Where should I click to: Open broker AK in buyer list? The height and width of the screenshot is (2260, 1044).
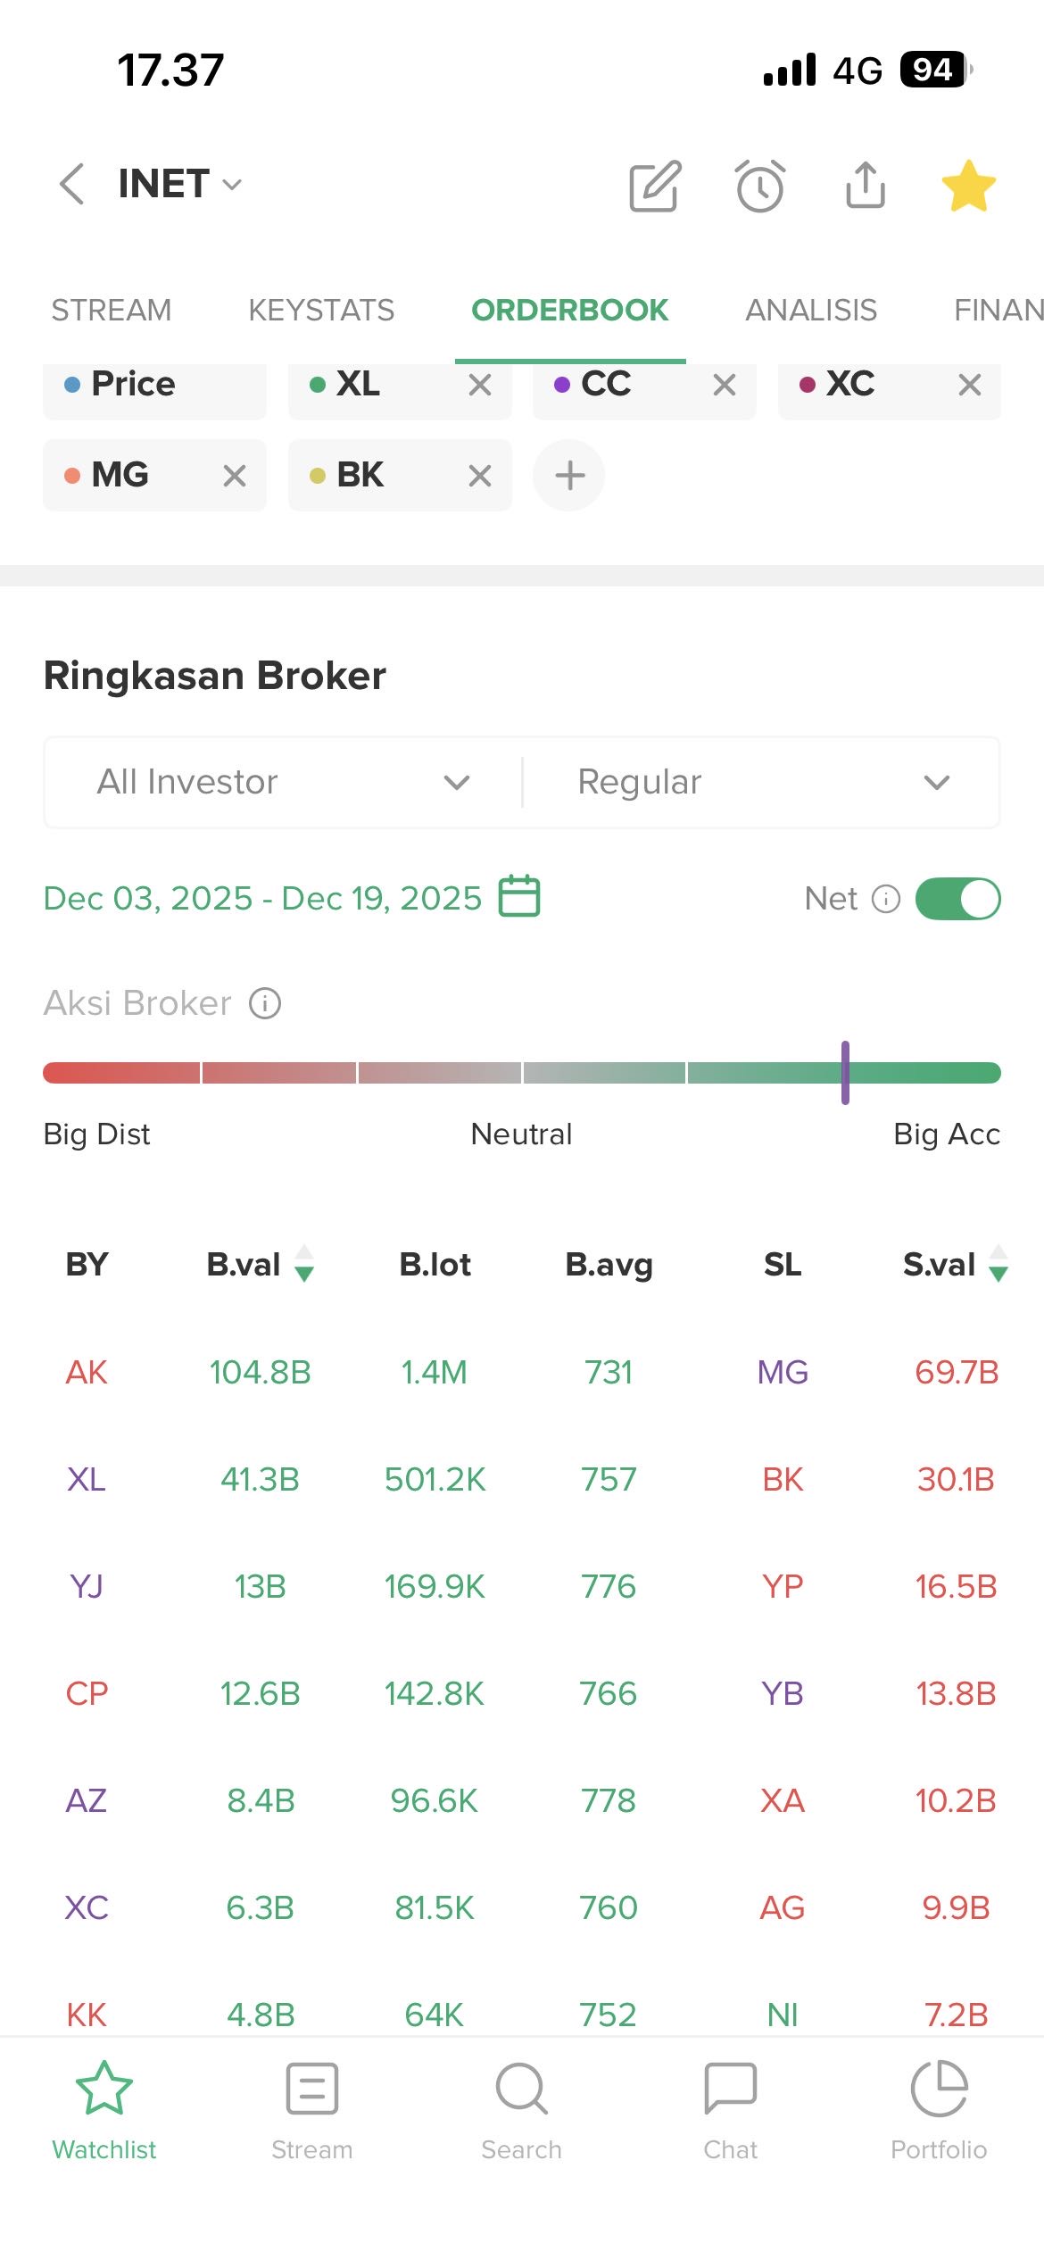pyautogui.click(x=87, y=1372)
